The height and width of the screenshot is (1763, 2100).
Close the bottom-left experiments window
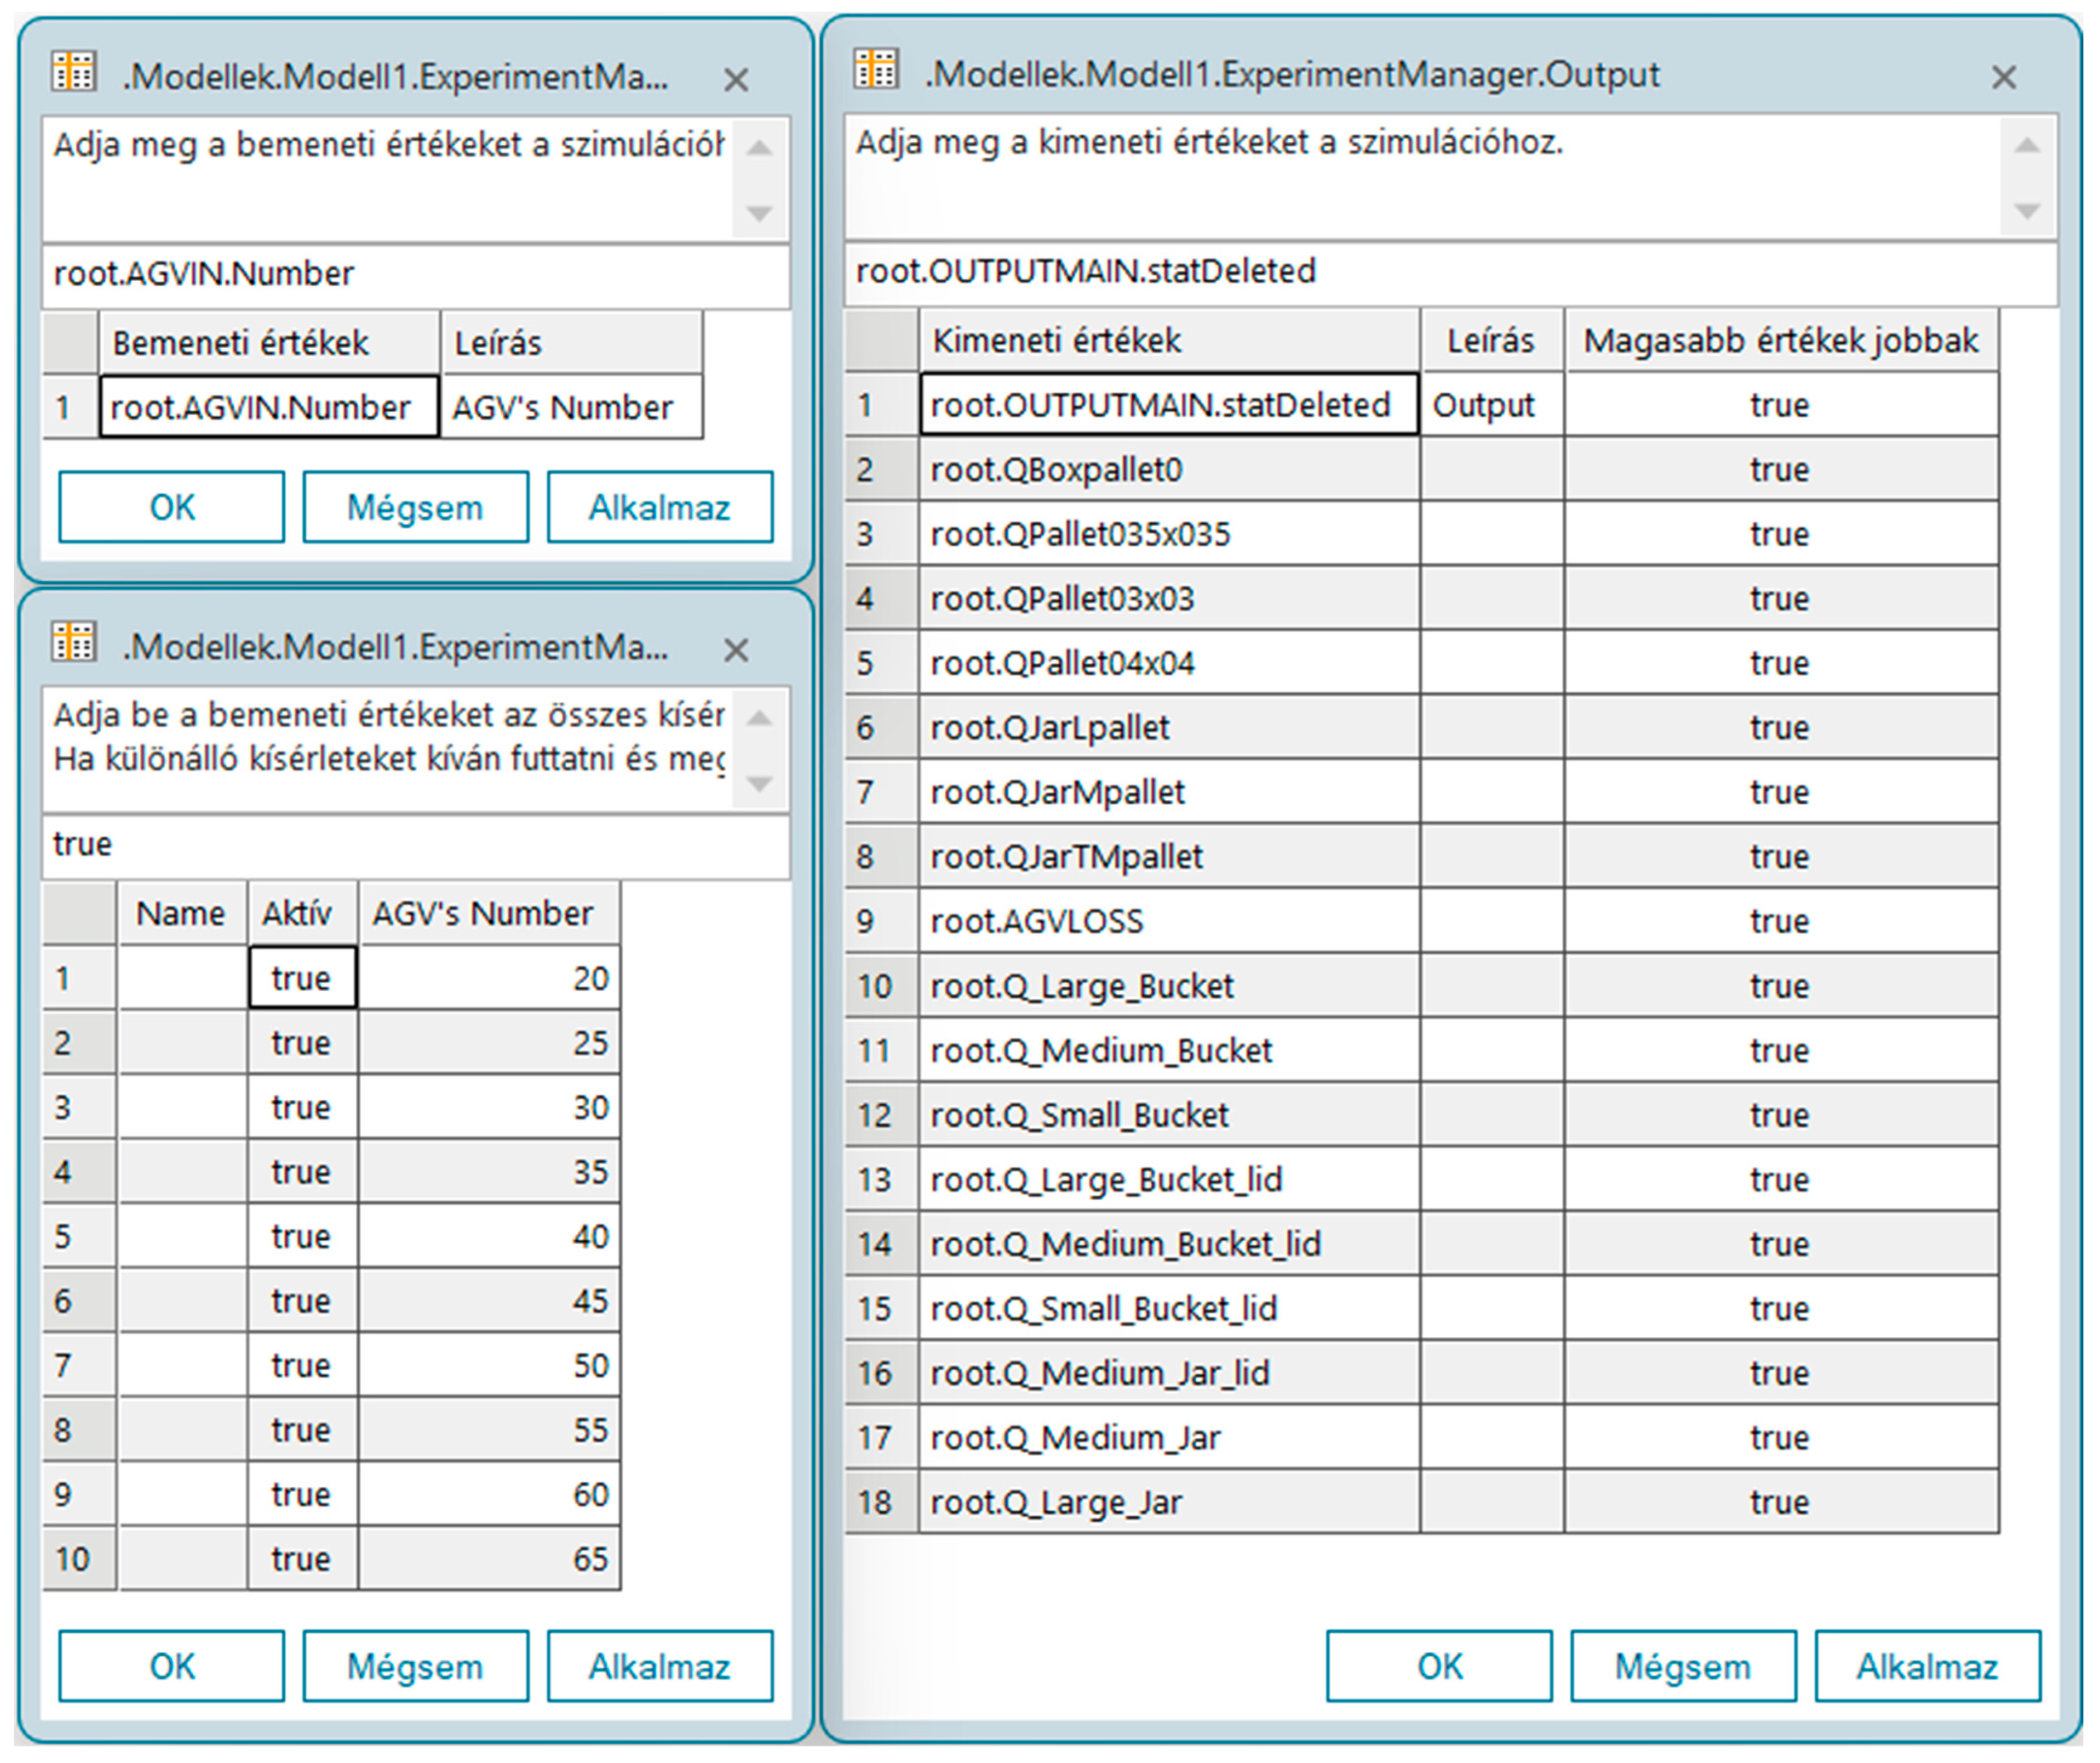[x=736, y=651]
